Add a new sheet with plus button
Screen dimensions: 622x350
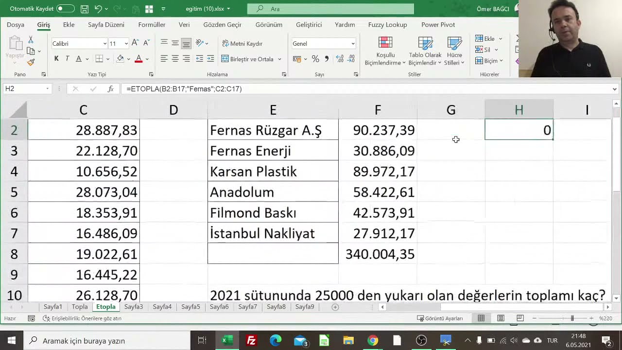point(335,307)
